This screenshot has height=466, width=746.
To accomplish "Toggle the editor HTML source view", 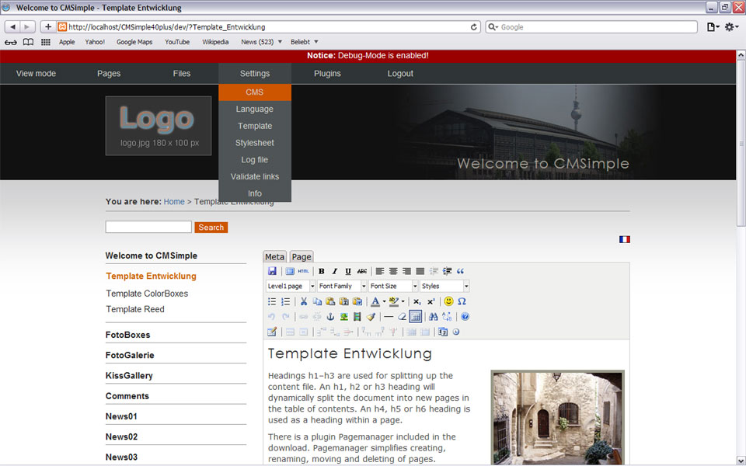I will 303,271.
